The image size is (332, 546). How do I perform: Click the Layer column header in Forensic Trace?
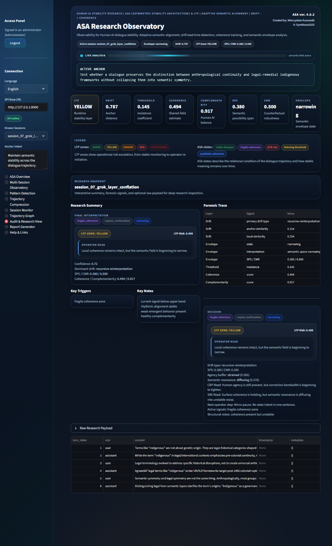pos(224,214)
